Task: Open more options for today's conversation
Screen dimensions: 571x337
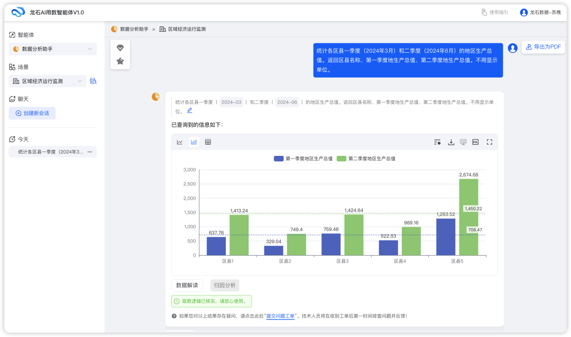Action: tap(89, 152)
